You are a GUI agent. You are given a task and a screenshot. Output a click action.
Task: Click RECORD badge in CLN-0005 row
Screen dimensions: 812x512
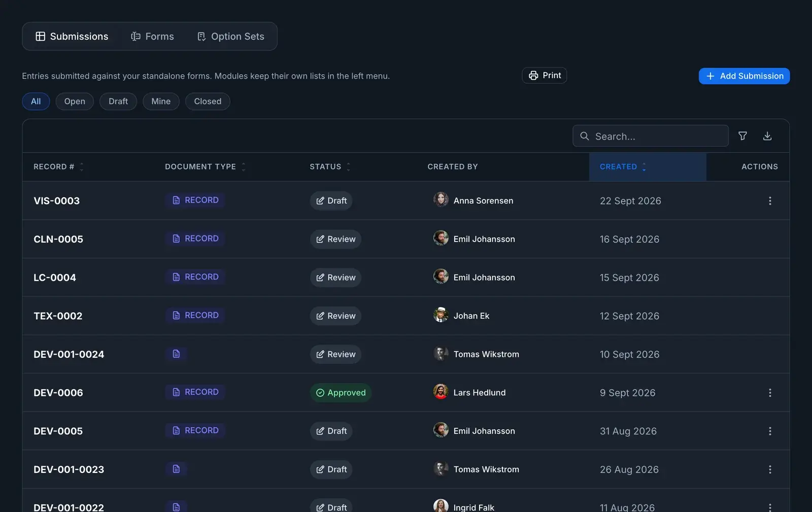tap(195, 238)
